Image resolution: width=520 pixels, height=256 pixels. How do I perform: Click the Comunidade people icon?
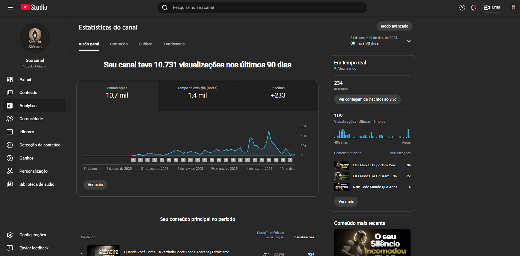click(10, 119)
